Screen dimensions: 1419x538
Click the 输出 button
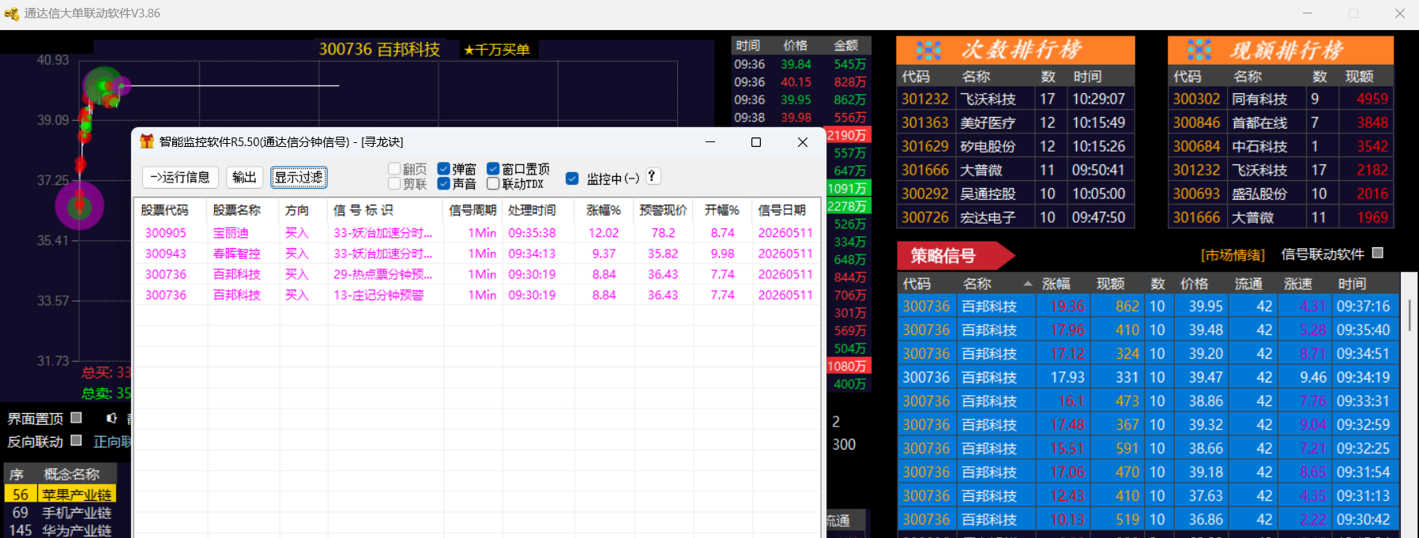click(x=244, y=177)
